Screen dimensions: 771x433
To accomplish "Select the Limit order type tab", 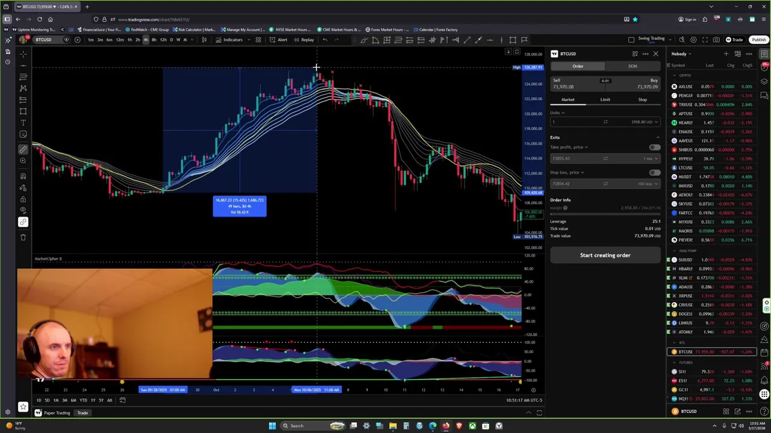I will coord(605,100).
